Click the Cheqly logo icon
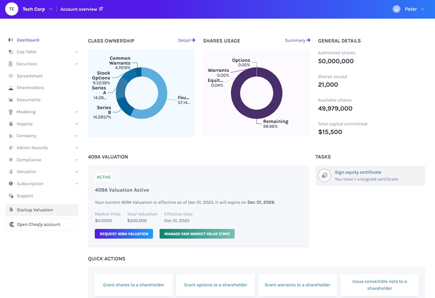 tap(12, 224)
